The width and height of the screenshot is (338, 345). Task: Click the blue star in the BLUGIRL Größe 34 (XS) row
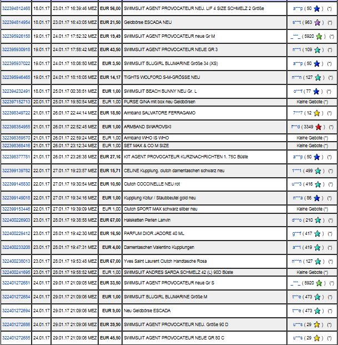pyautogui.click(x=317, y=63)
